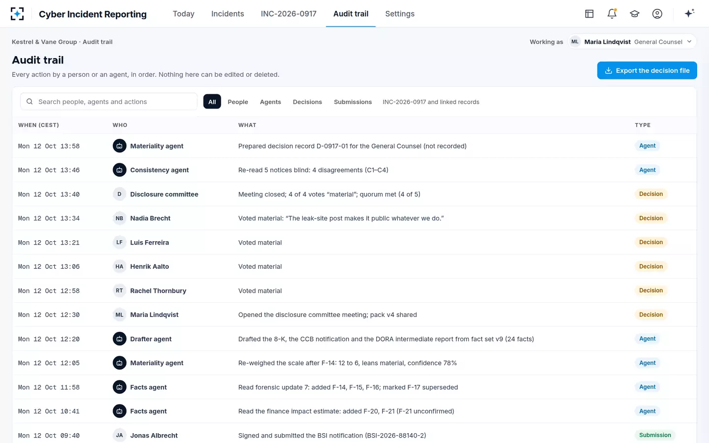Click the Drafter agent bot icon
Screen dimensions: 709x443
click(119, 339)
